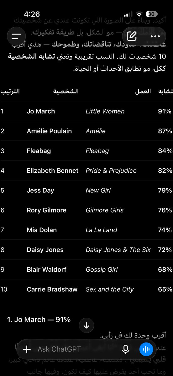Tap the Amélie Poulain character name
Screen dimensions: 173x376
[49, 131]
